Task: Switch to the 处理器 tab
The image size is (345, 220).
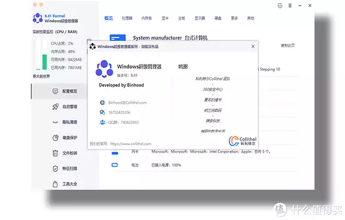Action: click(127, 18)
